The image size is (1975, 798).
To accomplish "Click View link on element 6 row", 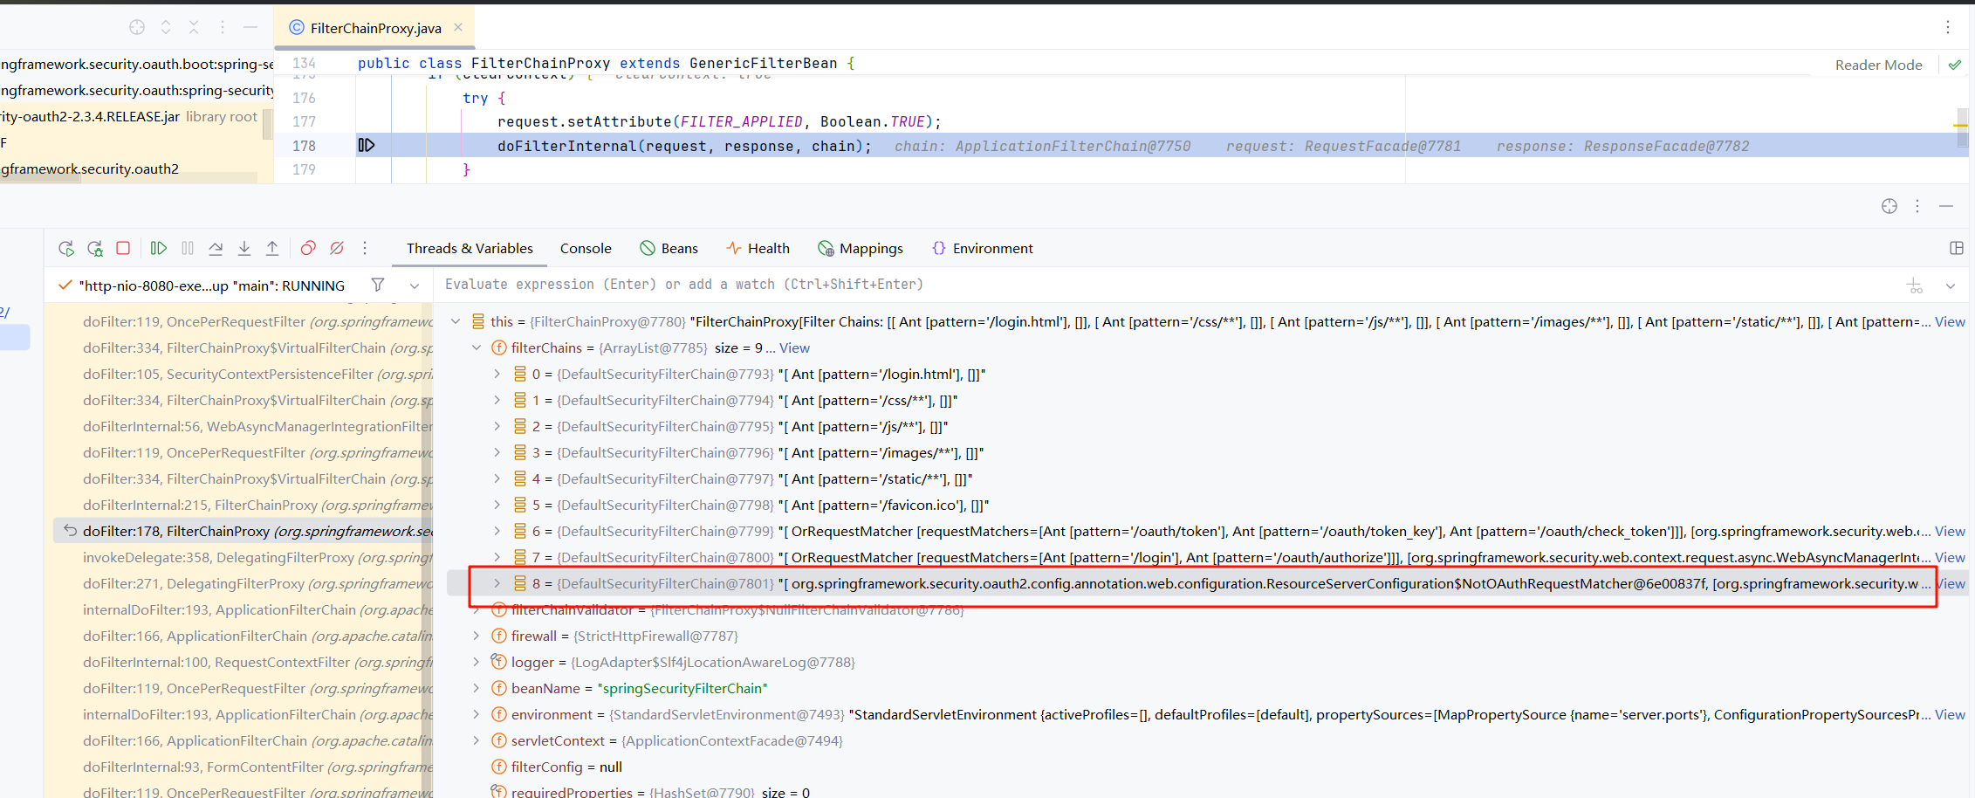I will click(x=1950, y=531).
